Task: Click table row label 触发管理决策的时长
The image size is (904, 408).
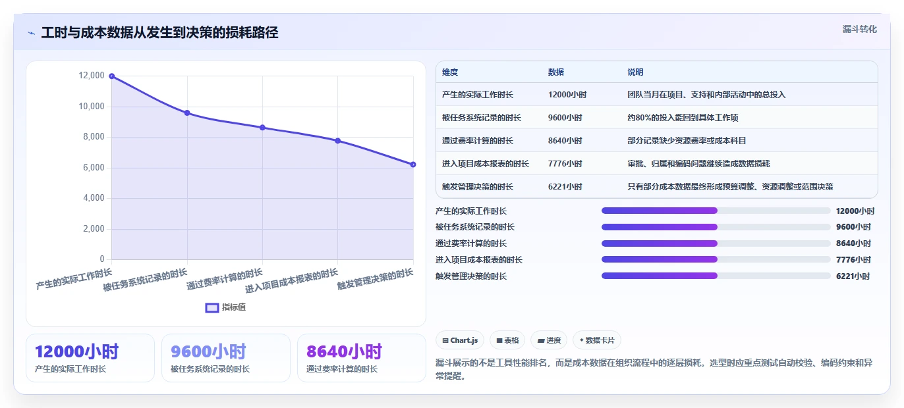Action: click(x=478, y=187)
